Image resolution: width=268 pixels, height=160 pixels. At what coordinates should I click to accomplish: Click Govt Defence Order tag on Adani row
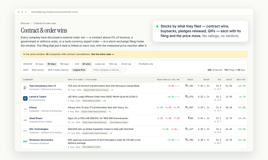[x=119, y=122]
